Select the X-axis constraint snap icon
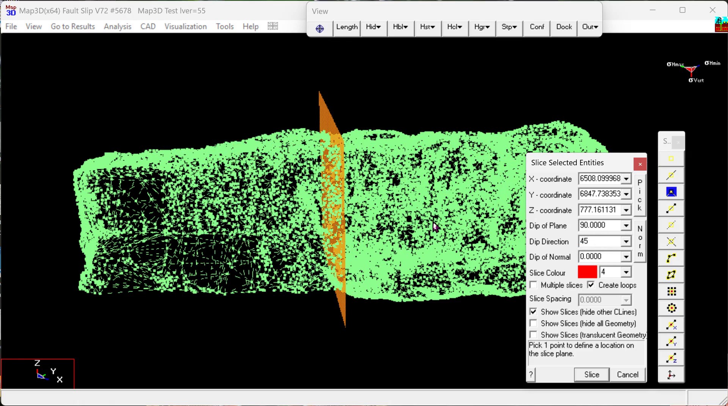The width and height of the screenshot is (728, 406). coord(671,325)
